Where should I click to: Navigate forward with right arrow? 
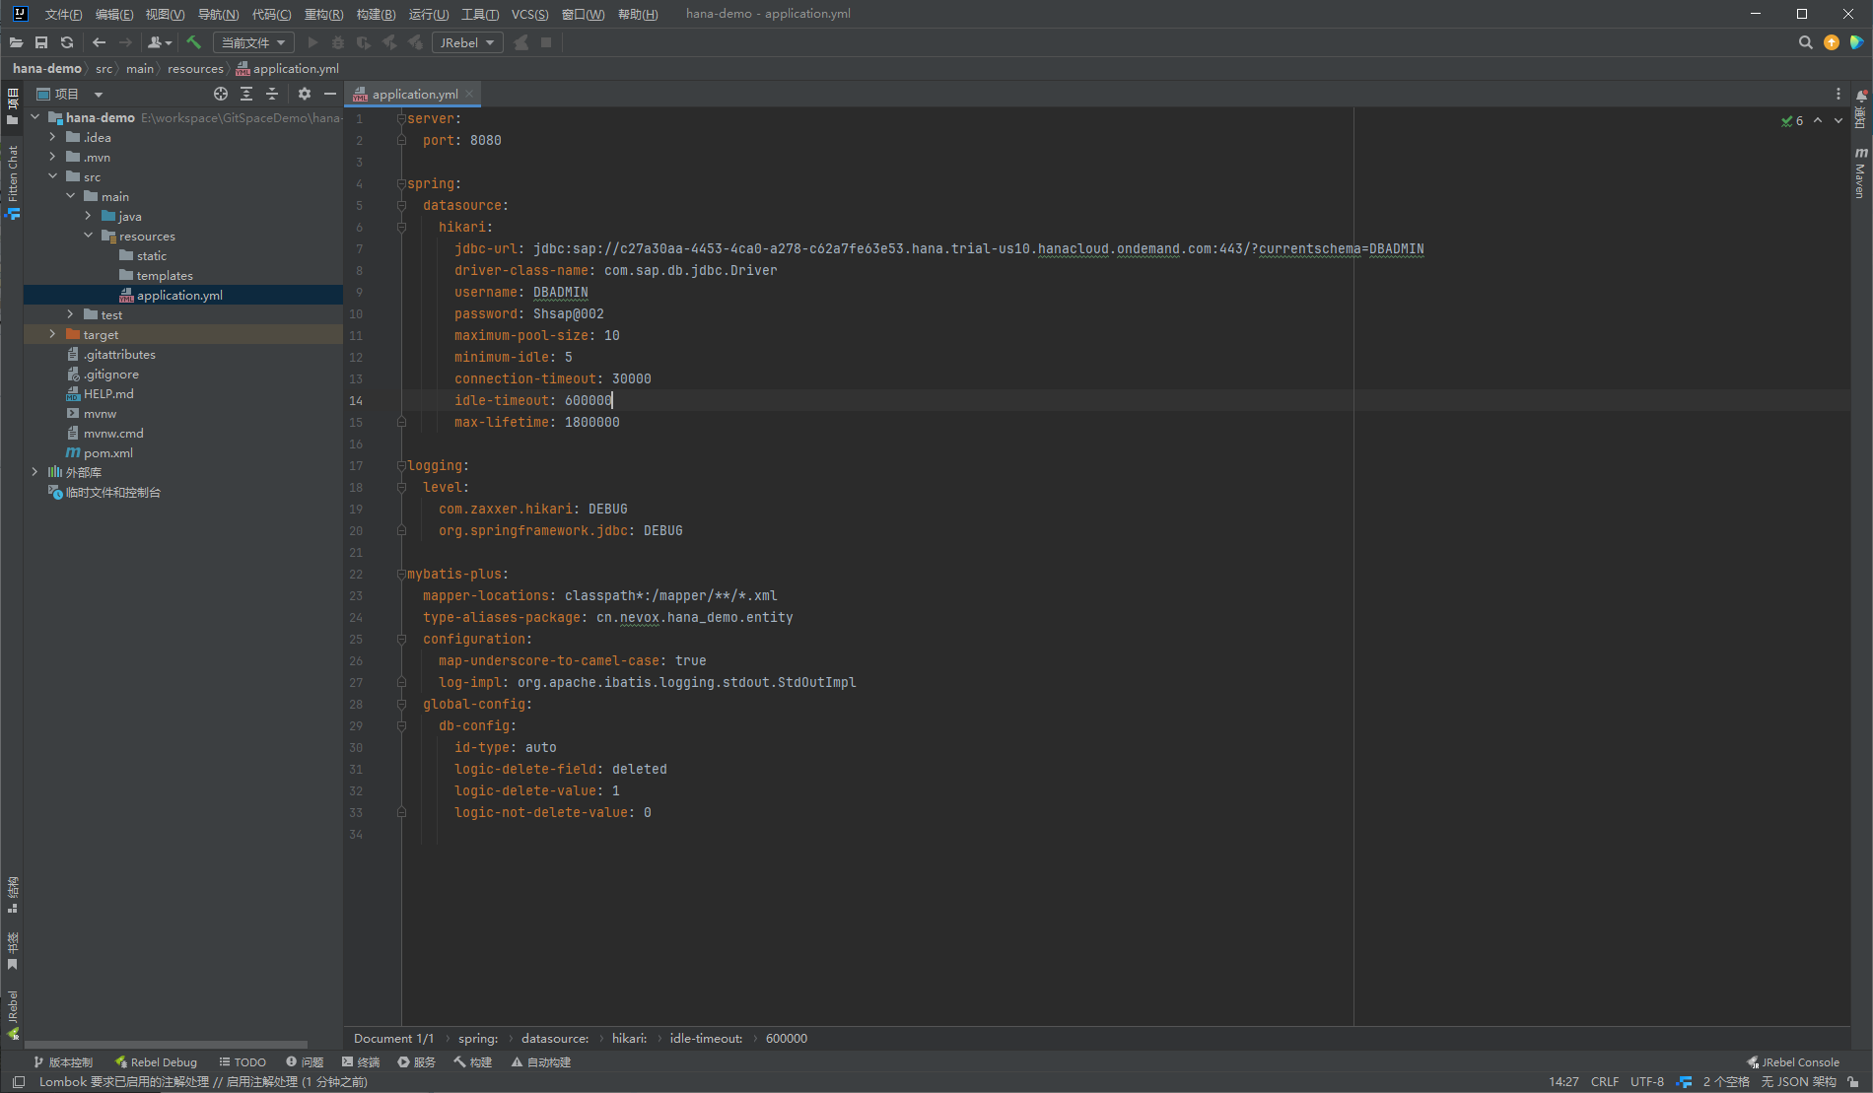click(x=125, y=42)
